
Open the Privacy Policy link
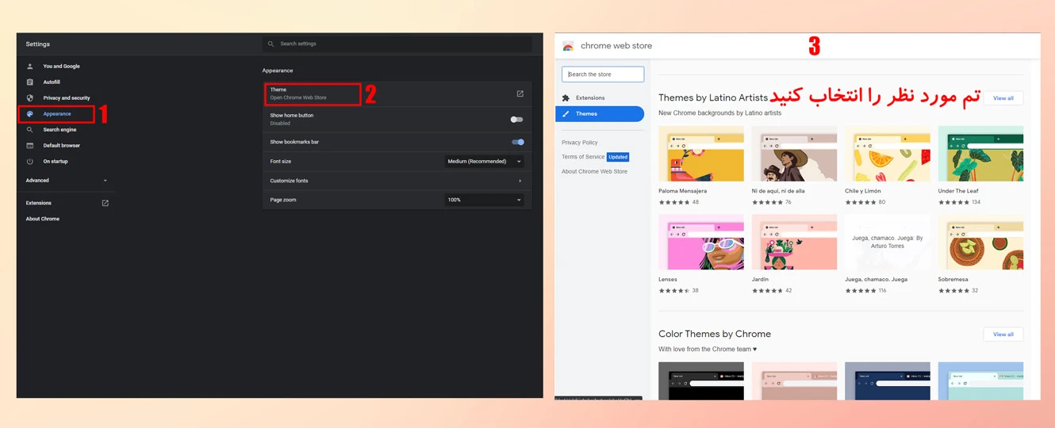580,143
